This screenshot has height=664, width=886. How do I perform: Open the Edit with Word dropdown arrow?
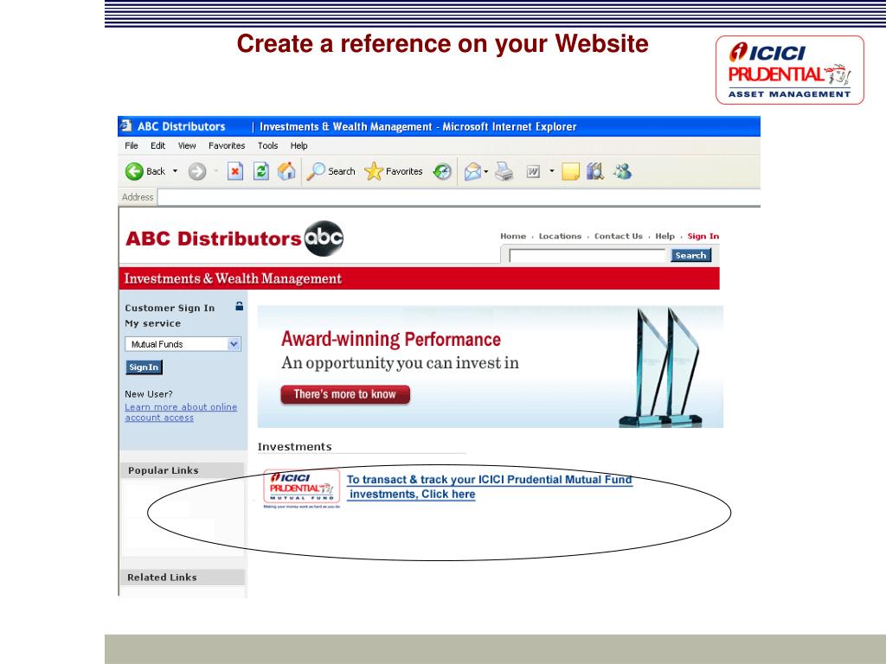552,171
